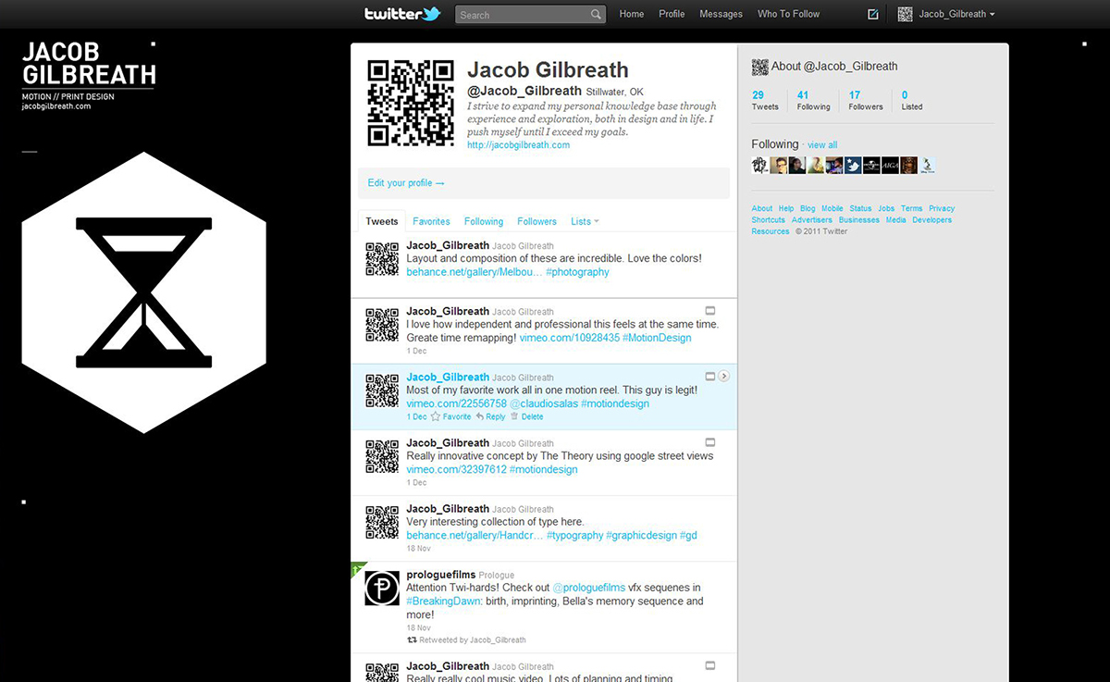
Task: Switch to the Followers tab
Action: tap(537, 221)
